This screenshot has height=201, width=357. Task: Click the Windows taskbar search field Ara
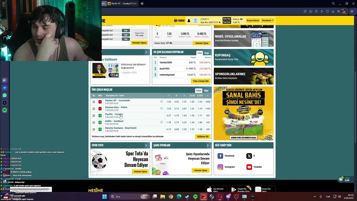130,197
